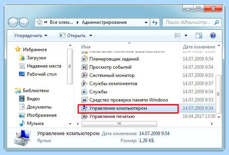The width and height of the screenshot is (229, 155).
Task: Click the Библиотеки folder icon
Action: click(18, 91)
